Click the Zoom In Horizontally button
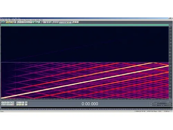 pyautogui.click(x=18, y=103)
